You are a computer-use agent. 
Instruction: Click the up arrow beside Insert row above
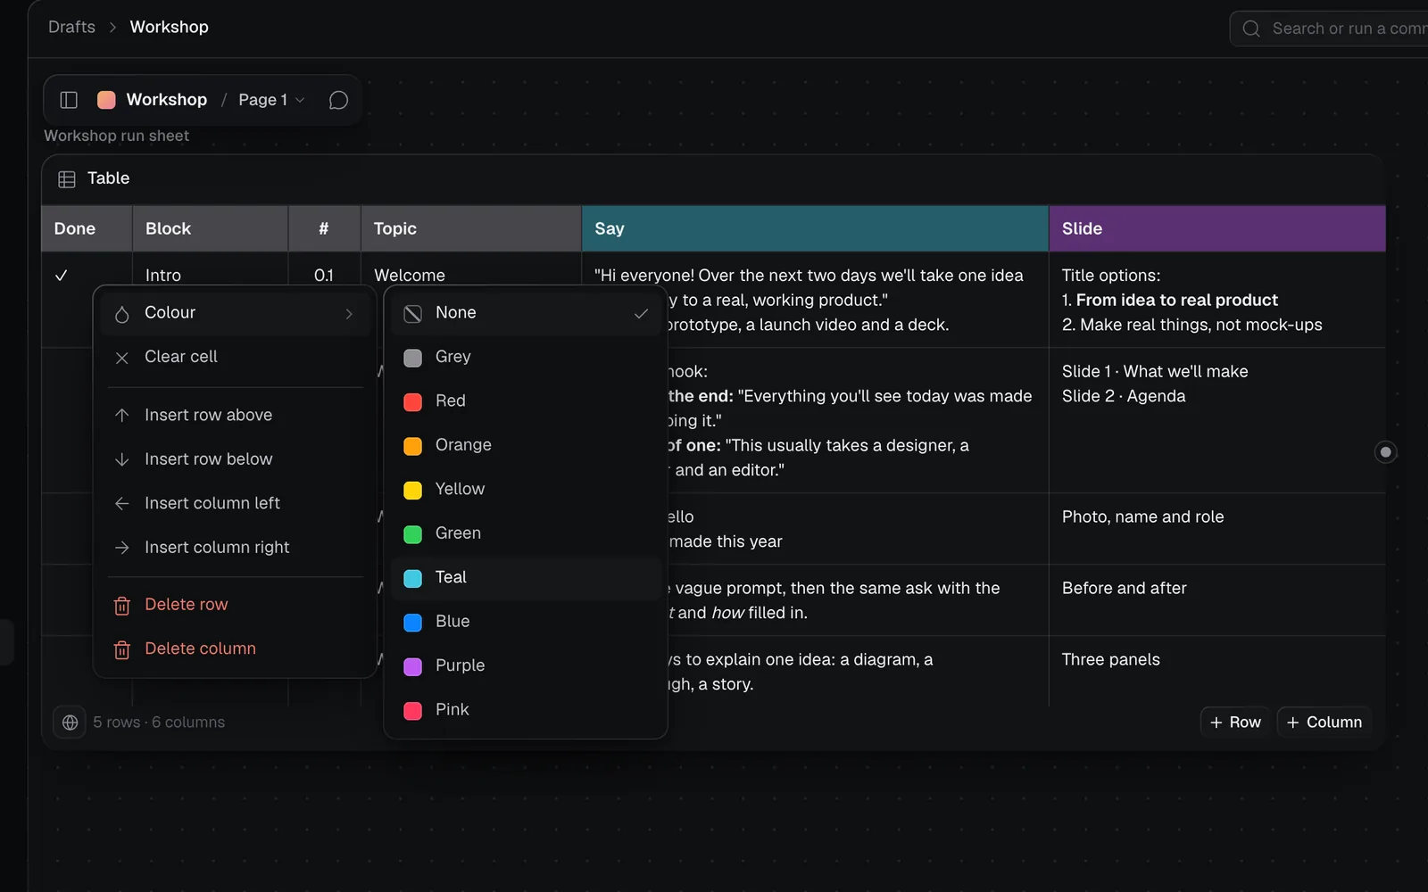122,415
